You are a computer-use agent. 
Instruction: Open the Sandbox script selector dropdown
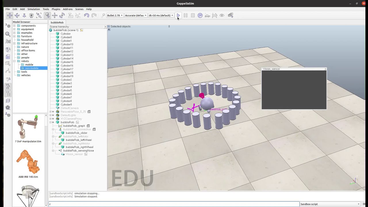tap(330, 204)
